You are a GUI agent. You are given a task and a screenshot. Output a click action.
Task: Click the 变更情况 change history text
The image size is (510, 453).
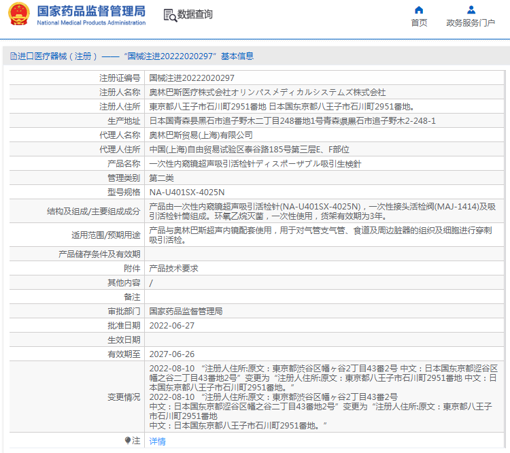pyautogui.click(x=323, y=397)
